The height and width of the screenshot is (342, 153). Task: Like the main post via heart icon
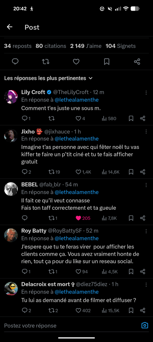[76, 62]
